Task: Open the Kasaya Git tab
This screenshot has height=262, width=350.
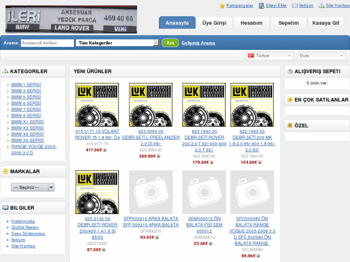Action: pos(325,23)
